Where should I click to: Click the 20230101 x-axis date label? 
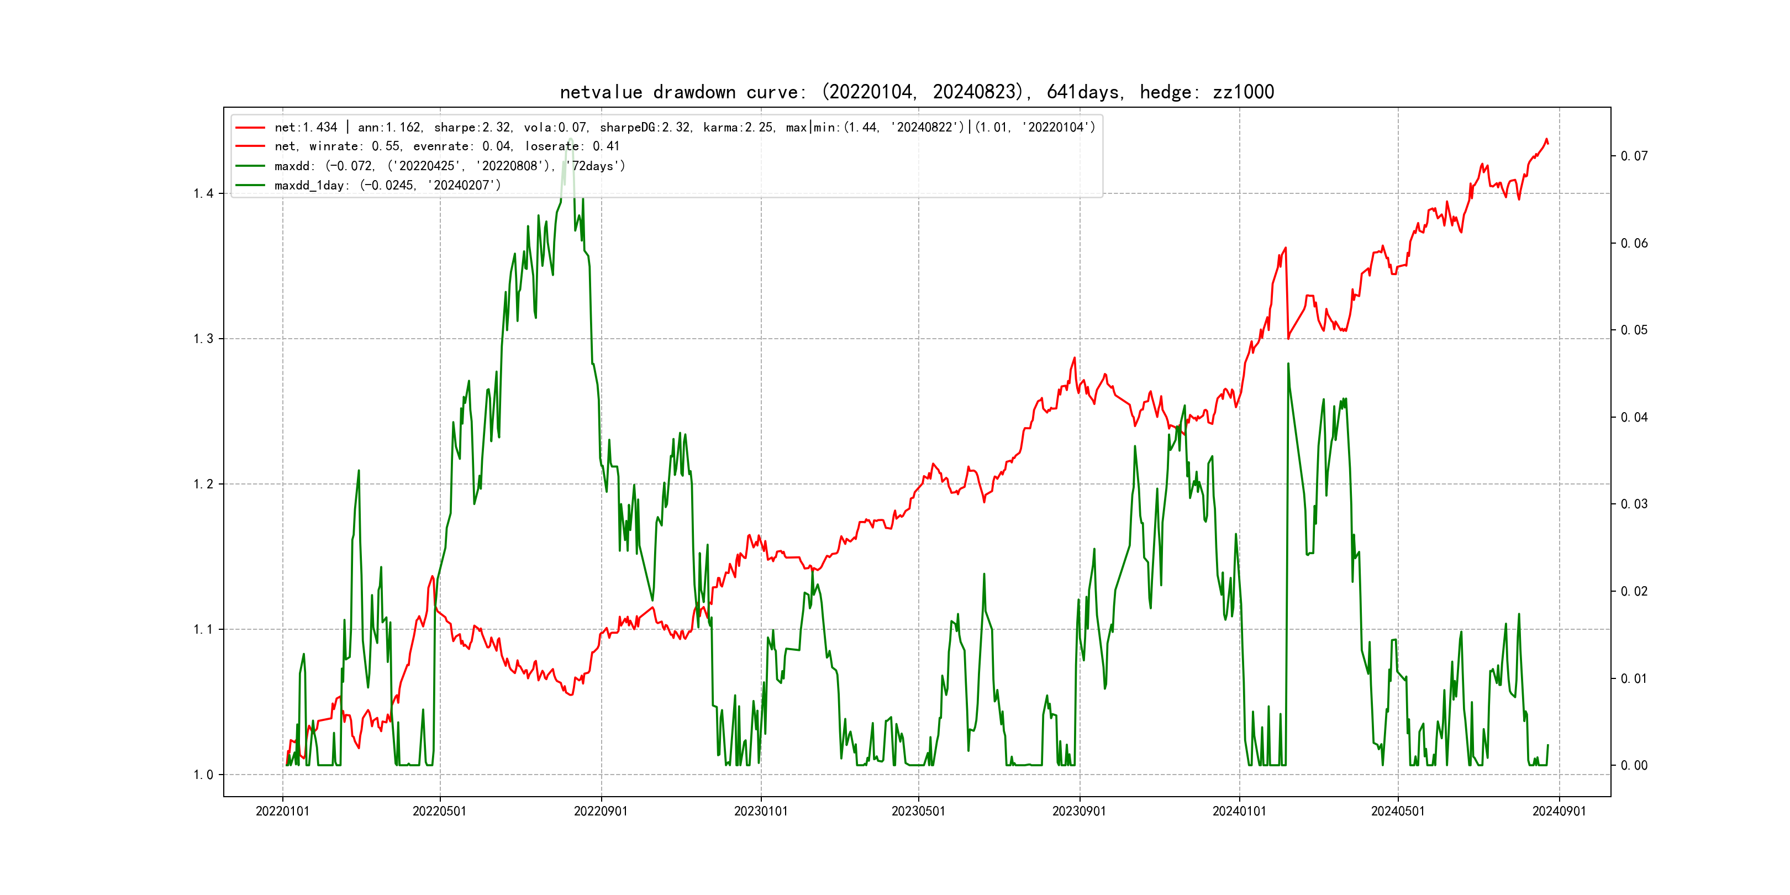pos(761,811)
